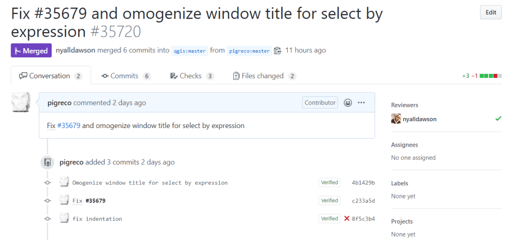Open the pigreco:master head branch link
Image resolution: width=513 pixels, height=240 pixels.
pos(249,51)
